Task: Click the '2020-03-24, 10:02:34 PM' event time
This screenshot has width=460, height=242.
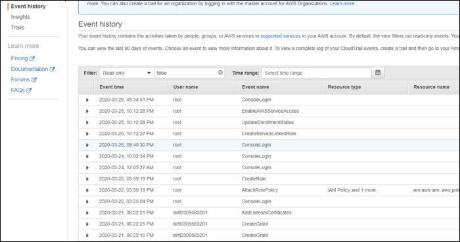Action: tap(126, 156)
